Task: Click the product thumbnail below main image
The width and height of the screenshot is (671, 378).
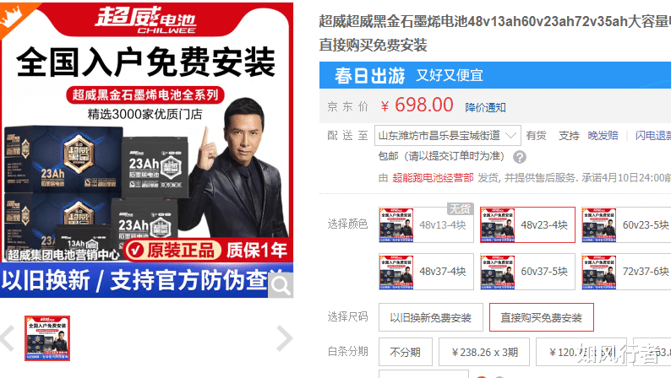Action: point(47,338)
